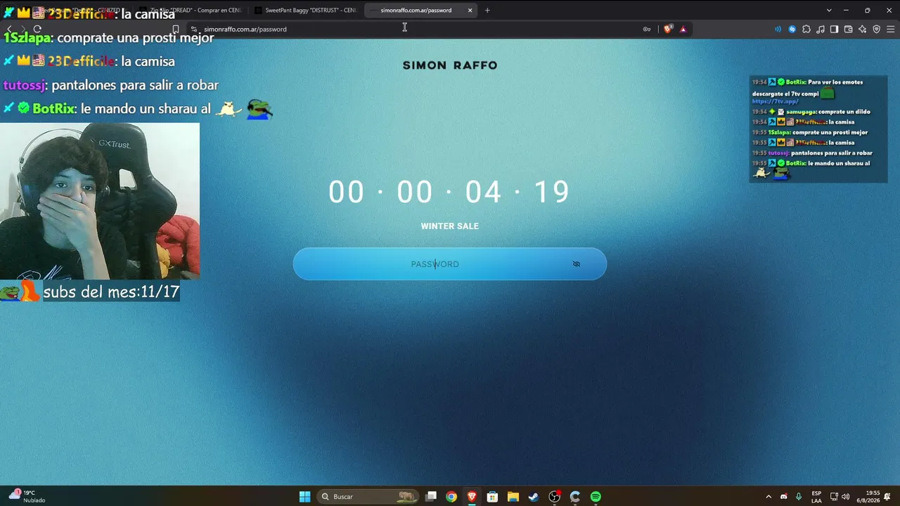Open the notifications bell icon
The width and height of the screenshot is (900, 506).
click(887, 497)
